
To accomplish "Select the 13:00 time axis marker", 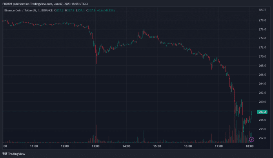I will (x=95, y=146).
